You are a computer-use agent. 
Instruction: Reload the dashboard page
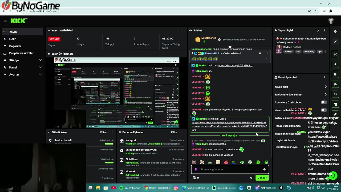[17, 11]
